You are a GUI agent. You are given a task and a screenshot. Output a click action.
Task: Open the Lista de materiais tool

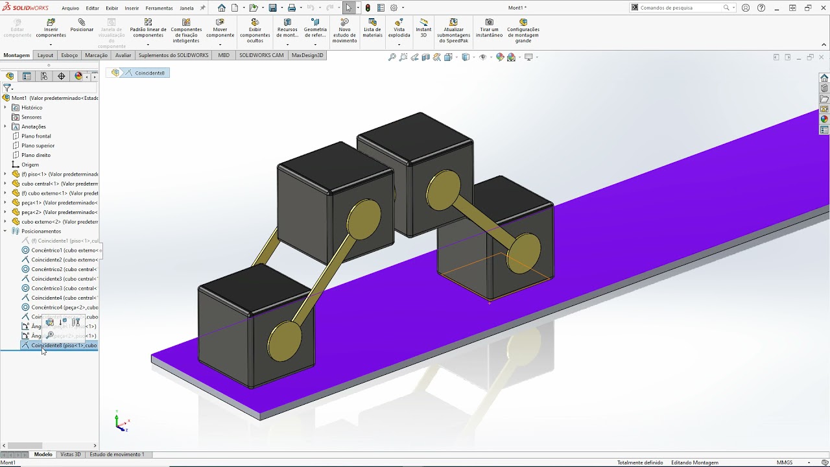click(x=372, y=27)
